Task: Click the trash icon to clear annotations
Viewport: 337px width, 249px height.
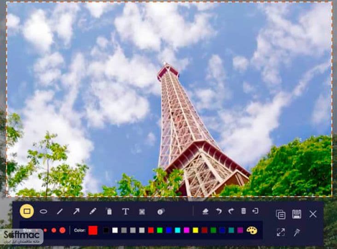Action: coord(243,211)
